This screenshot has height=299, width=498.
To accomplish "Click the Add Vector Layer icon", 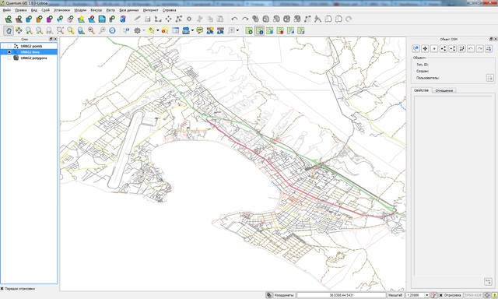I will [9, 19].
